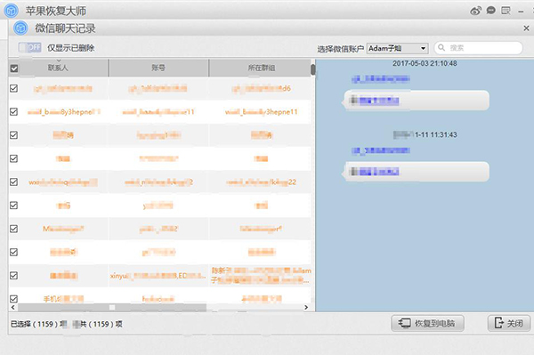The width and height of the screenshot is (534, 355).
Task: Uncheck the row ending 3hepne11
Action: 13,111
